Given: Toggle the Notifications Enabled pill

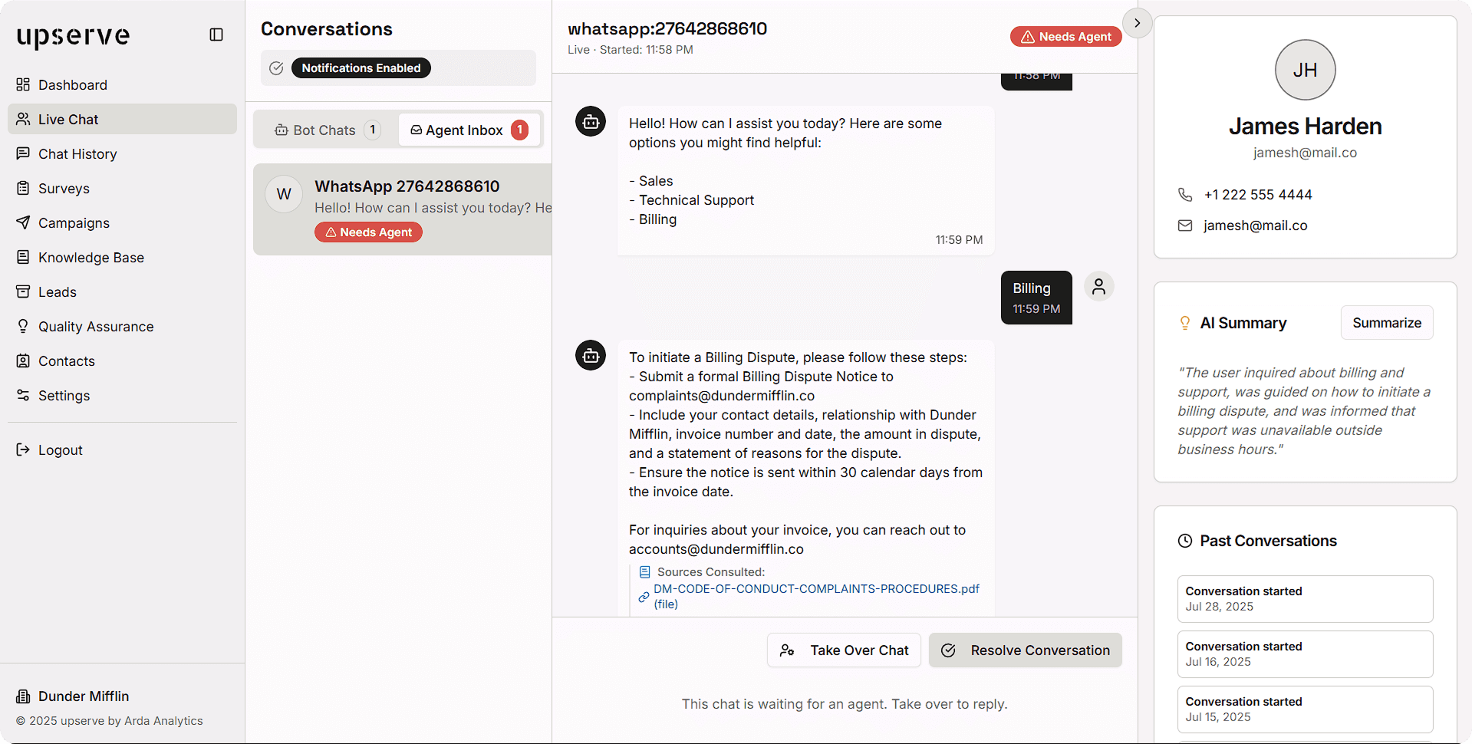Looking at the screenshot, I should click(361, 67).
